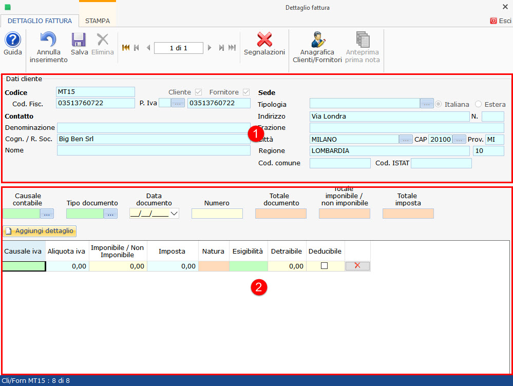This screenshot has width=513, height=386.
Task: Click the Totale imposta field
Action: tap(408, 214)
